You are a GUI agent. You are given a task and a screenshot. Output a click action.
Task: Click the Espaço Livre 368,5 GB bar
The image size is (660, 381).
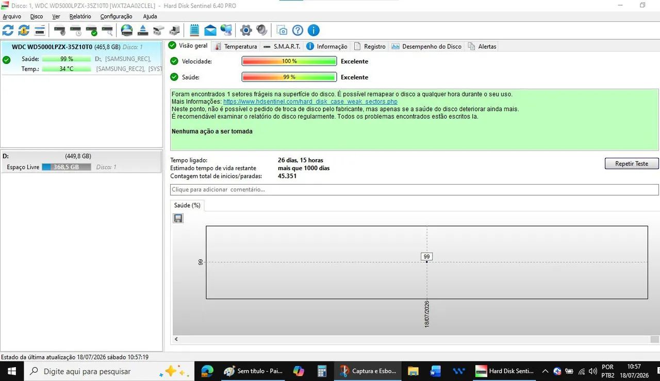[x=67, y=167]
